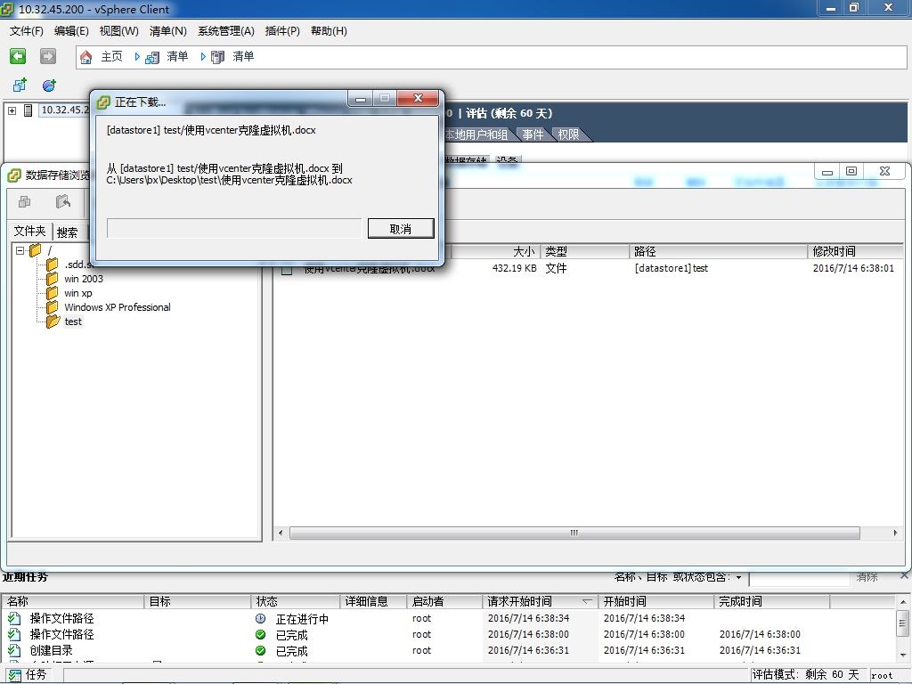Expand the 10.32.45.200 host tree node
Viewport: 912px width, 684px height.
coord(12,110)
